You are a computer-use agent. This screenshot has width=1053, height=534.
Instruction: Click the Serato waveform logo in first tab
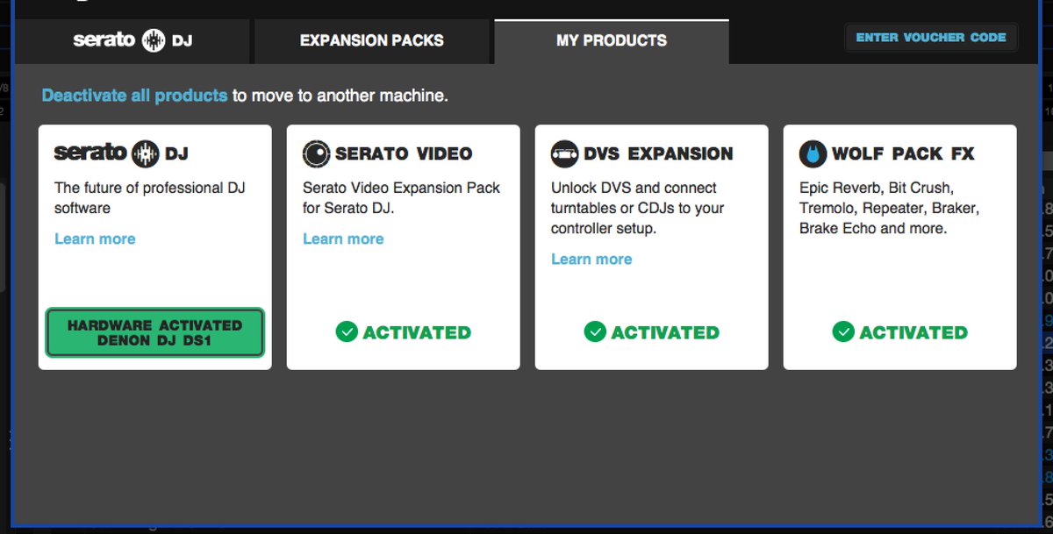pos(154,40)
